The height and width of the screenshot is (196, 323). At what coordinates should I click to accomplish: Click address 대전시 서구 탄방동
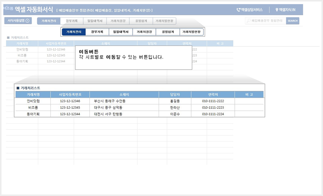[108, 114]
